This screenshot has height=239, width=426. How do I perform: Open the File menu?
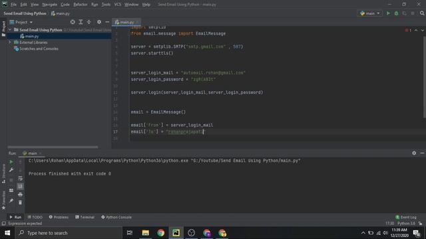tap(13, 5)
